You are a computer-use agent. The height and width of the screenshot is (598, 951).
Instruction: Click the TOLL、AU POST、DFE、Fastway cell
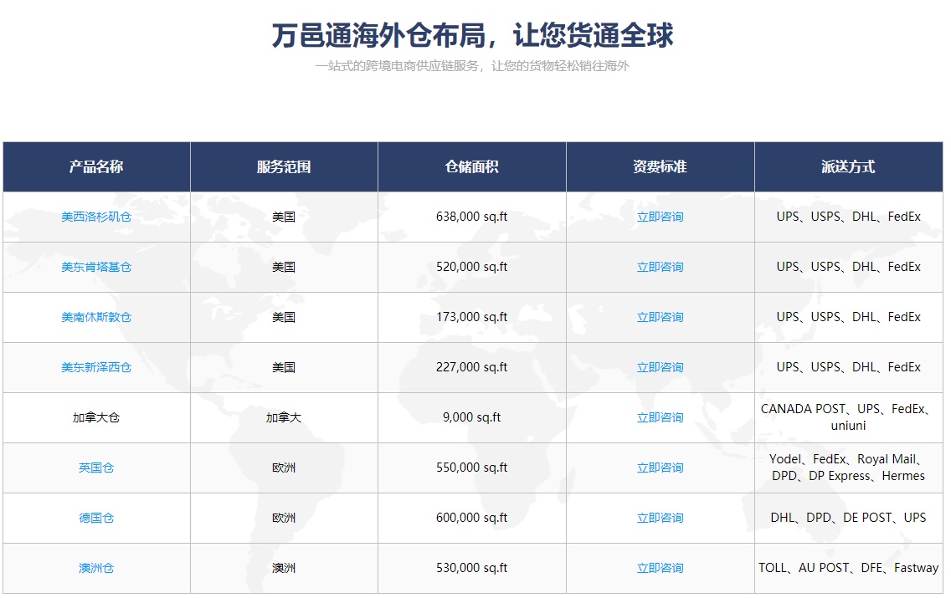pos(849,569)
